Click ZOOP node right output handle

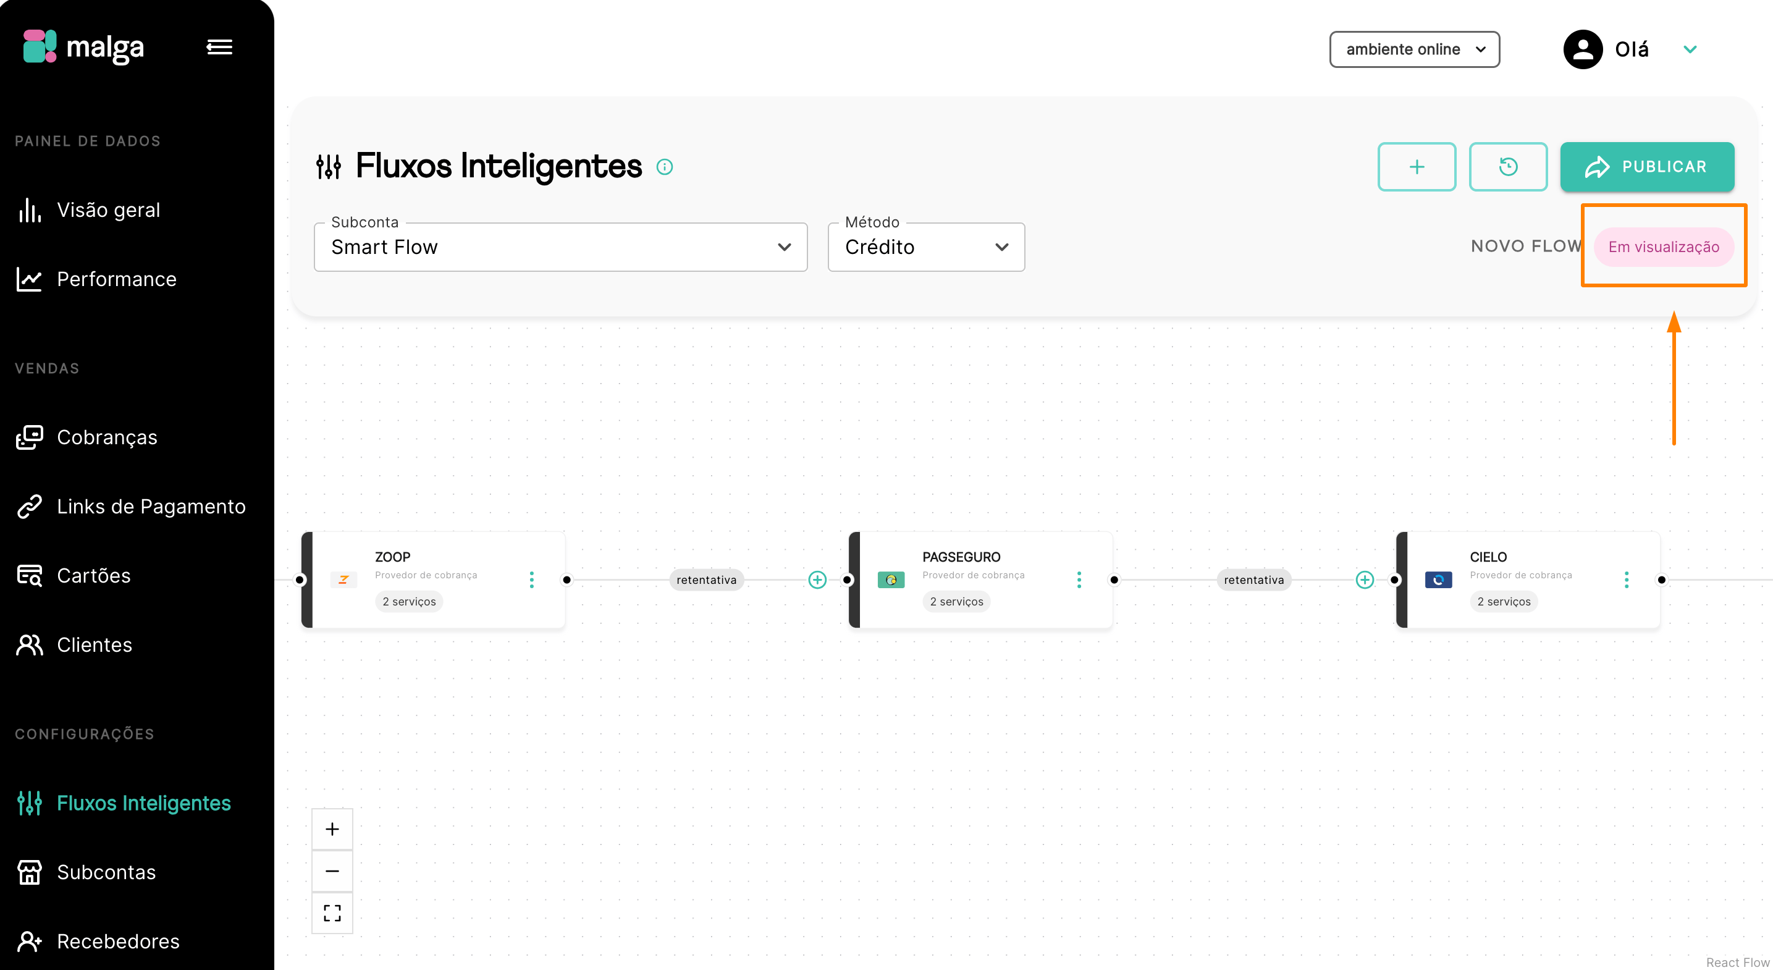click(x=566, y=580)
